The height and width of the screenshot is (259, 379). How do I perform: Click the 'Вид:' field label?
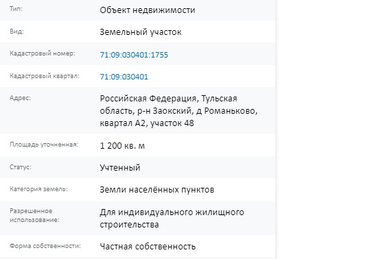point(16,32)
